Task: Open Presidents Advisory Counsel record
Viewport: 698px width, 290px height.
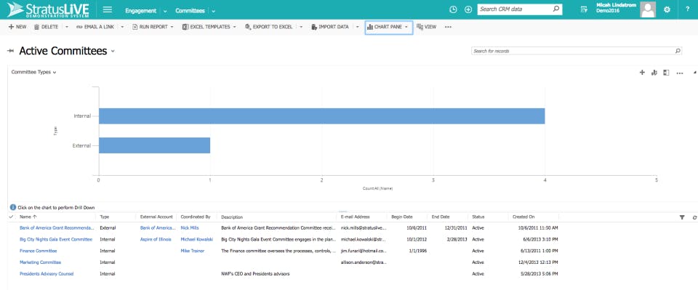Action: point(47,274)
